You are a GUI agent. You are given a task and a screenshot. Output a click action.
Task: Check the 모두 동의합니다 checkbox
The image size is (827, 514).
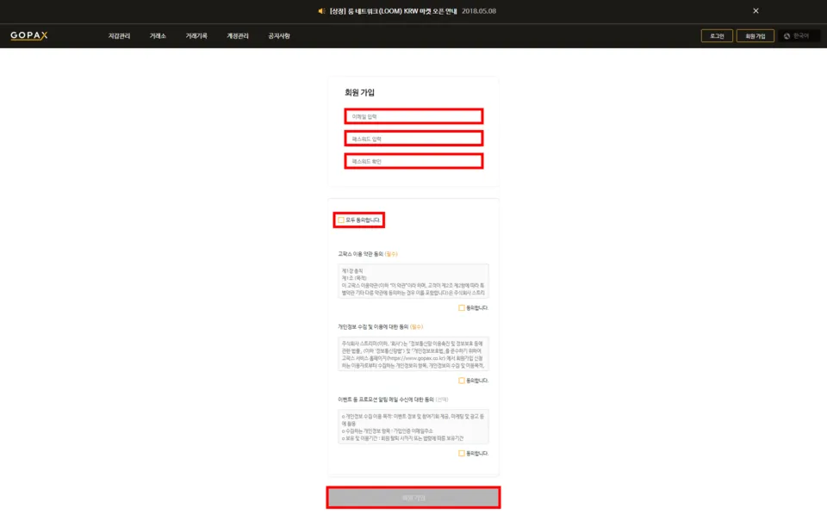click(341, 220)
